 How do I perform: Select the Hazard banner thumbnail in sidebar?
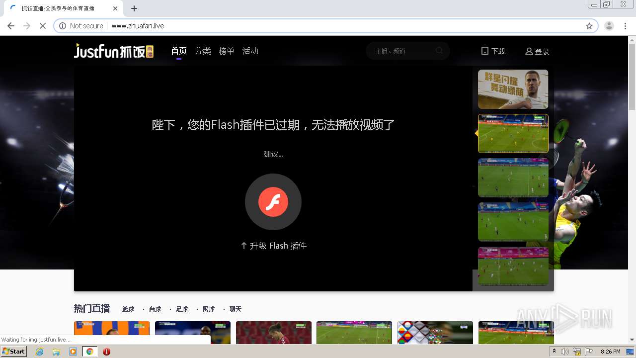[513, 89]
